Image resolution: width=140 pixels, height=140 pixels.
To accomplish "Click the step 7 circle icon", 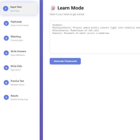I will 6,97.
